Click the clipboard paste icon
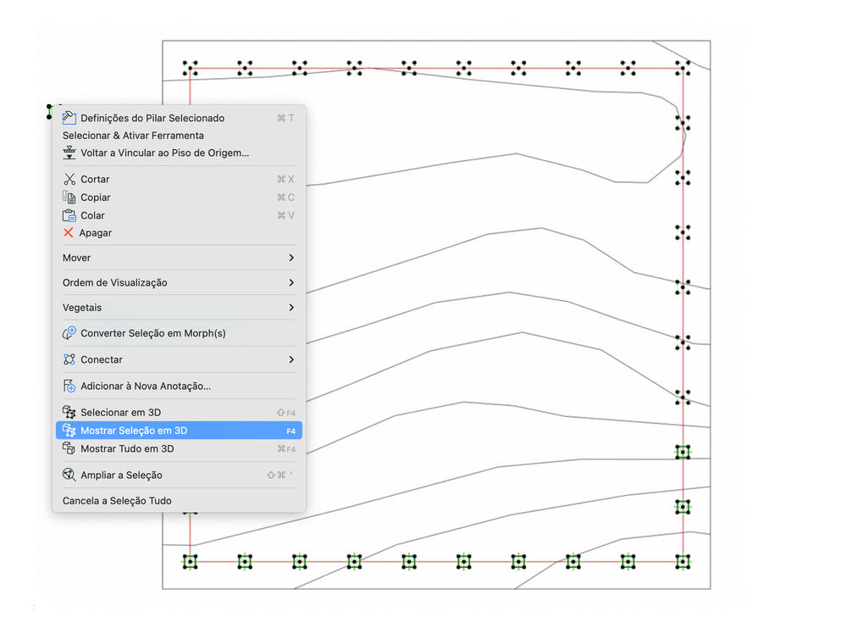The height and width of the screenshot is (634, 846). click(x=69, y=215)
